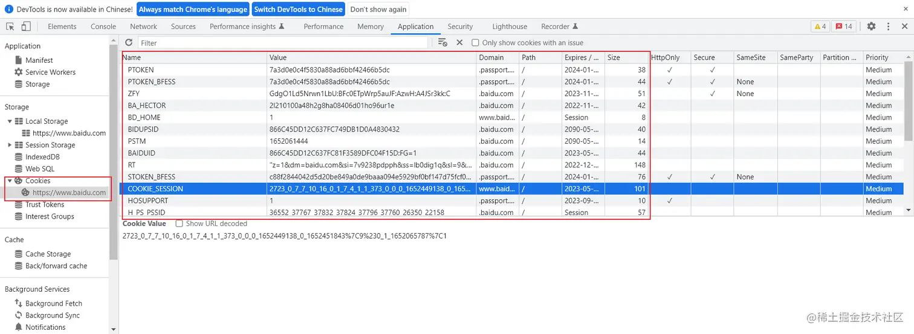Open the Performance insights tab
This screenshot has width=914, height=334.
click(x=247, y=27)
